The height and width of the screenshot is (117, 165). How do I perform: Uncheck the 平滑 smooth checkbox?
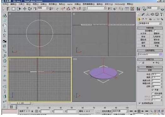tap(153, 90)
